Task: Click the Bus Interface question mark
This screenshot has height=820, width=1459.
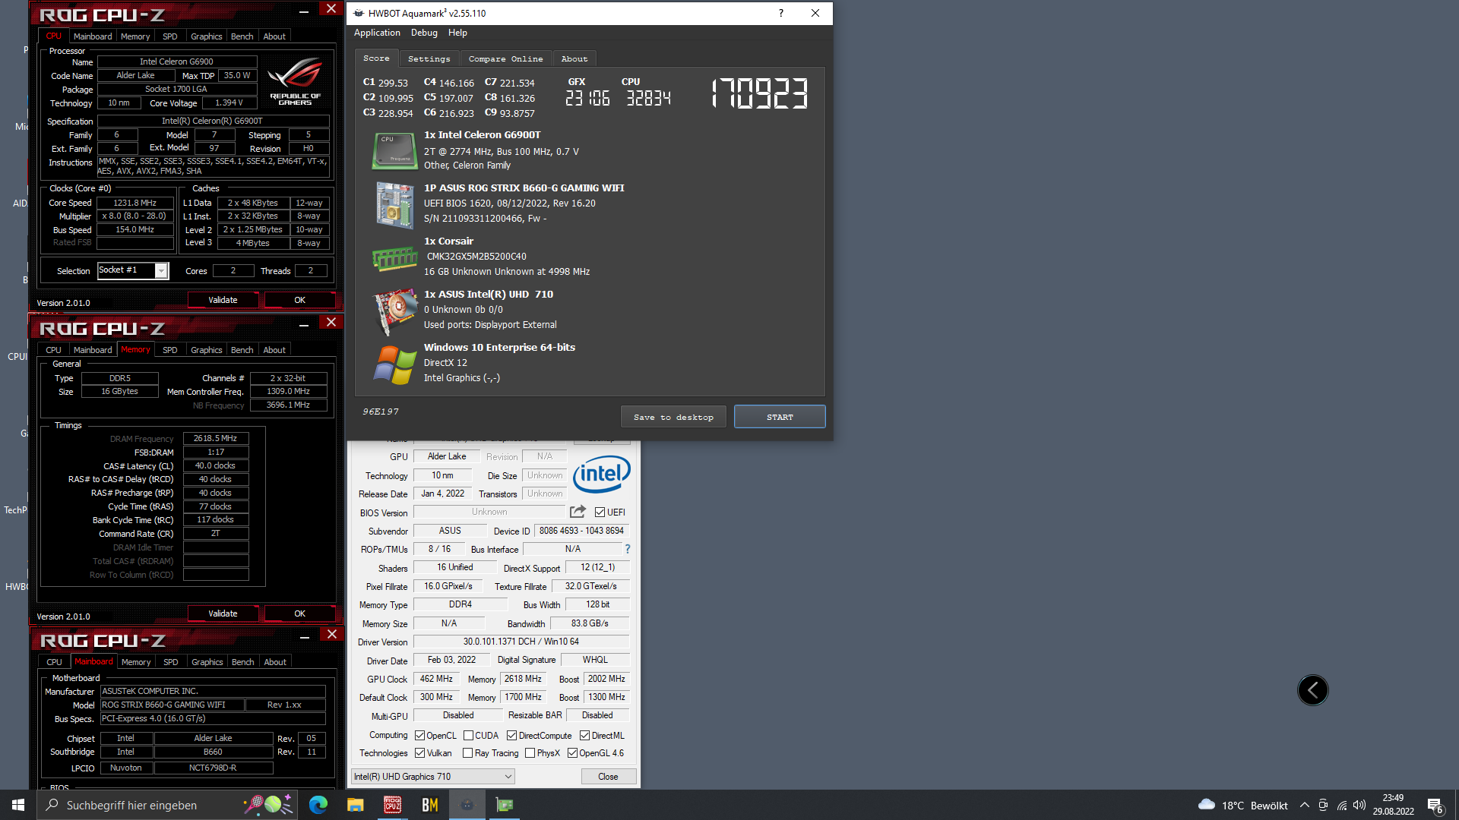Action: point(628,549)
